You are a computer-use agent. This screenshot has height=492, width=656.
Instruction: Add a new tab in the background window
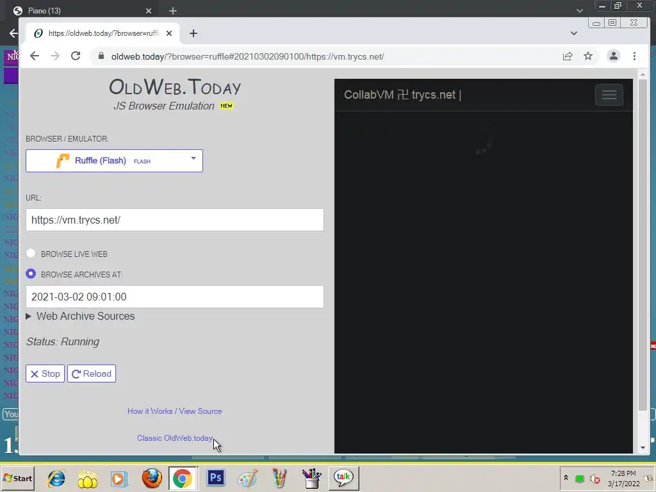(x=173, y=11)
